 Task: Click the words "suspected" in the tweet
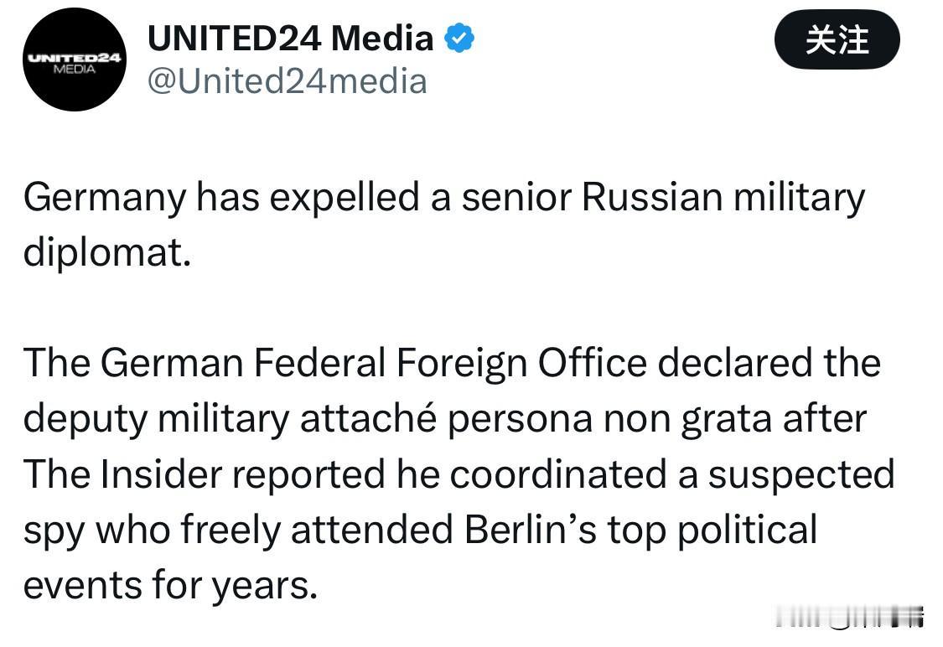tap(801, 474)
